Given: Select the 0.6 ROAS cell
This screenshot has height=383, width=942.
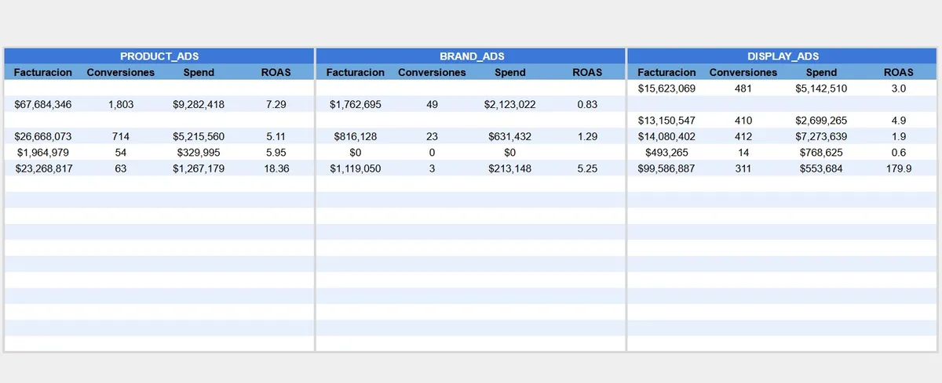Looking at the screenshot, I should 899,152.
